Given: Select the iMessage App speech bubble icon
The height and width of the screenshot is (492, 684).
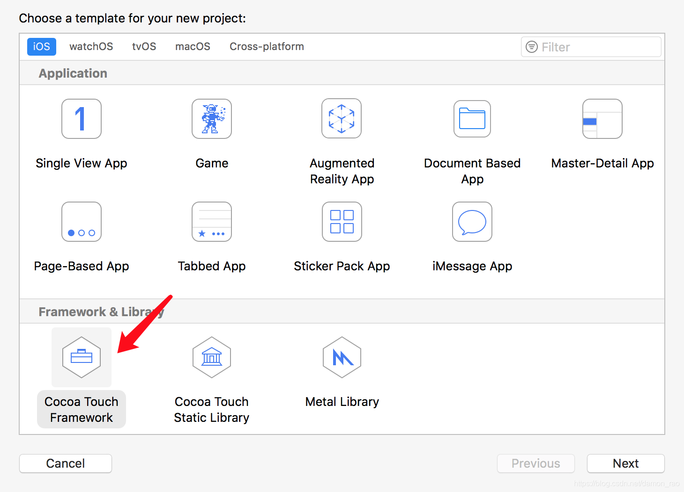Looking at the screenshot, I should [472, 222].
